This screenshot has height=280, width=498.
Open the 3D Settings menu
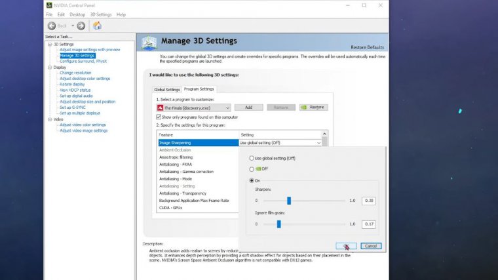pyautogui.click(x=100, y=14)
